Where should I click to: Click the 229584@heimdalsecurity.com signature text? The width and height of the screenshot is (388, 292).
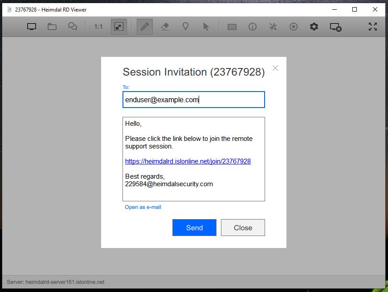[x=169, y=184]
